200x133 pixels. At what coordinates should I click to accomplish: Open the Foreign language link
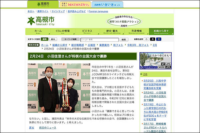[x=98, y=11]
